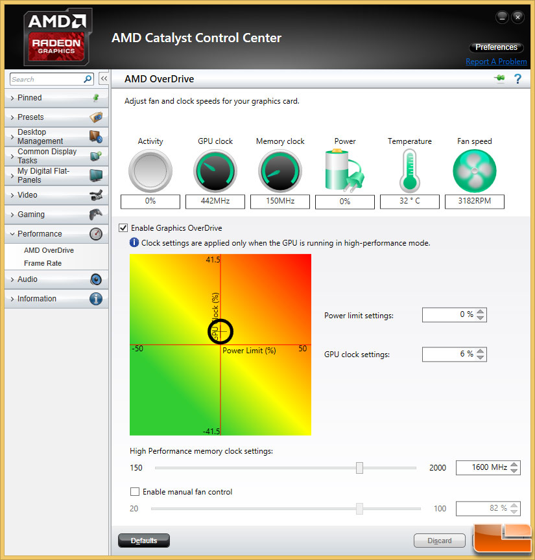This screenshot has height=560, width=535.
Task: Collapse the sidebar with double-arrow button
Action: coord(104,78)
